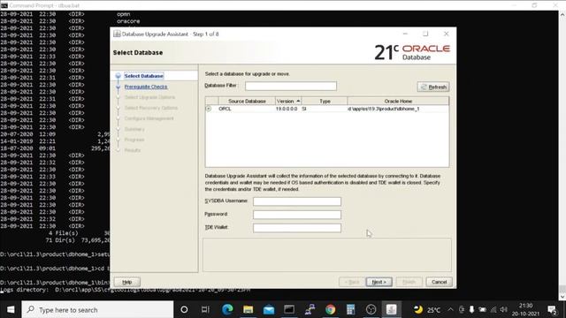Launch Google Chrome from the taskbar
The image size is (566, 318).
[330, 309]
